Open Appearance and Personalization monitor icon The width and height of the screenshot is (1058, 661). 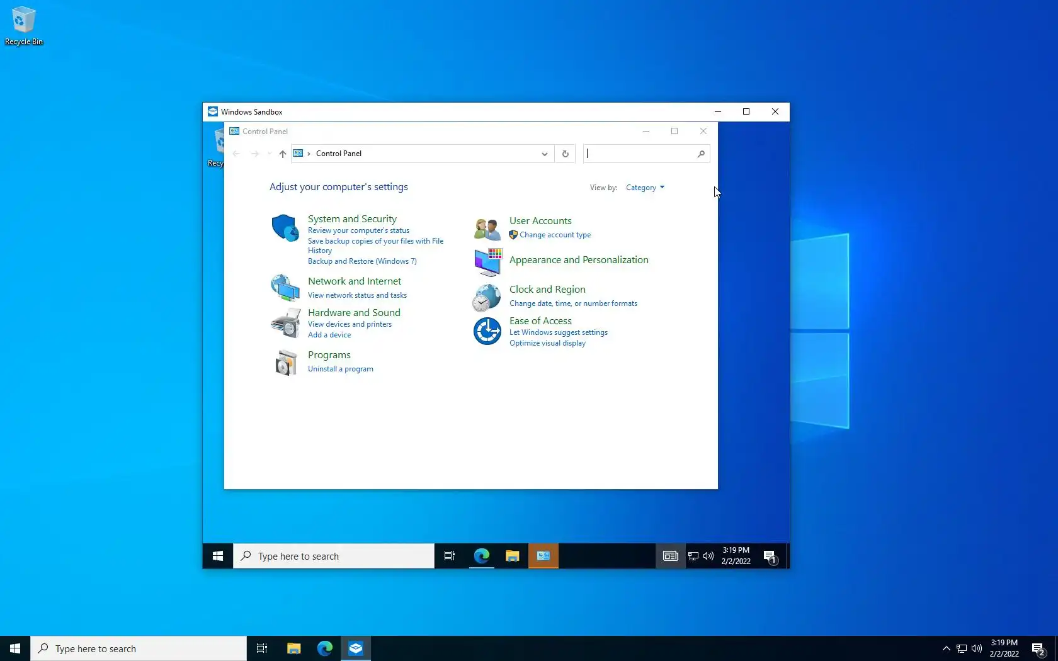pyautogui.click(x=487, y=262)
